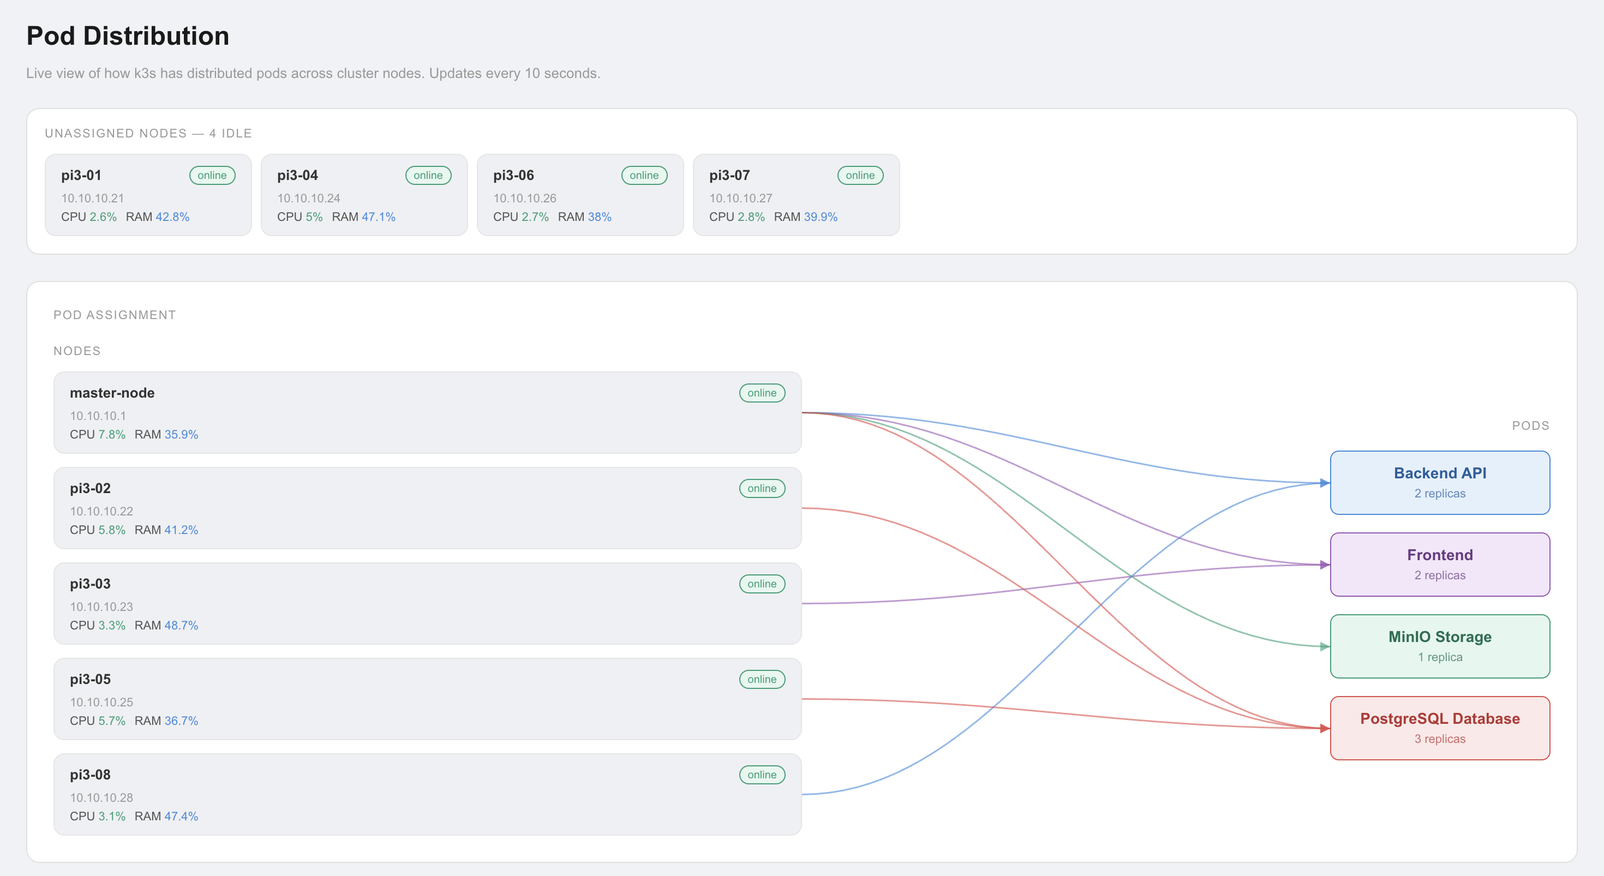The width and height of the screenshot is (1604, 876).
Task: Click the pi3-01 unassigned node card
Action: tap(148, 195)
